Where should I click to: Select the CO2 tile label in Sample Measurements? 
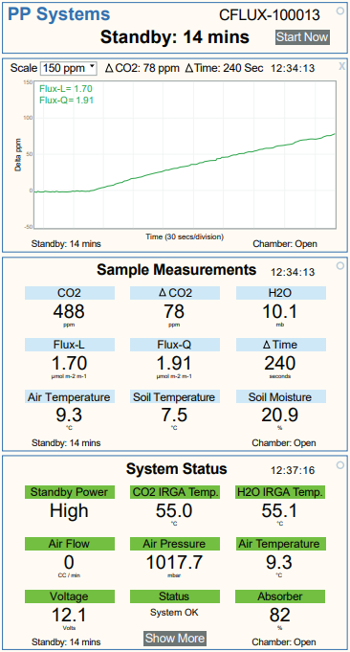(x=70, y=293)
